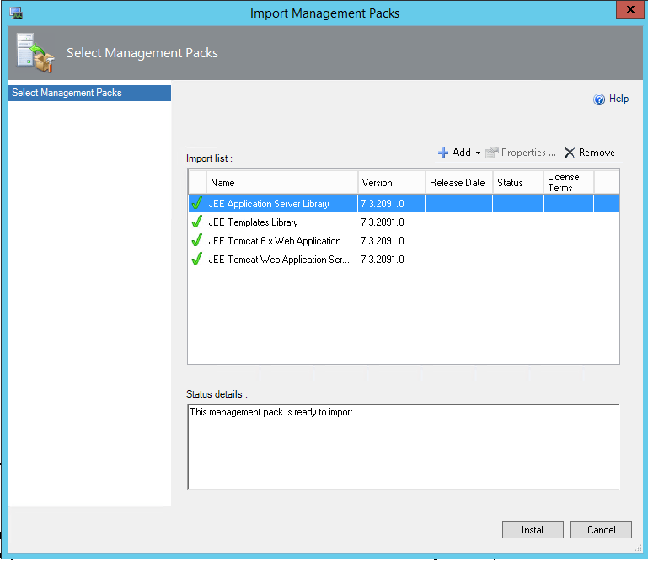This screenshot has width=648, height=562.
Task: Click the Properties icon in toolbar
Action: point(491,153)
